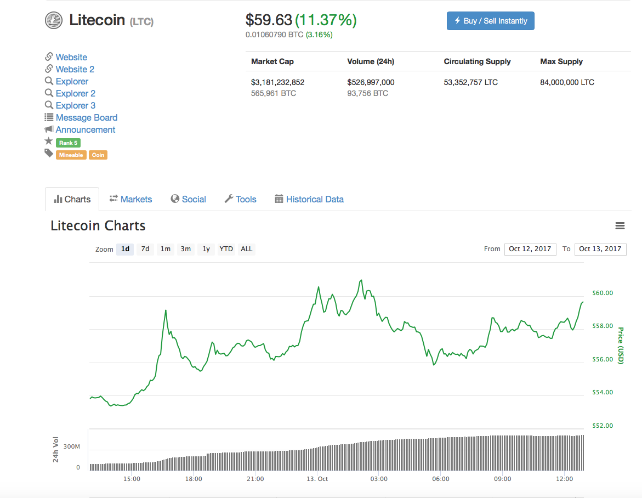Click the Litecoin logo icon
This screenshot has width=642, height=498.
[54, 21]
